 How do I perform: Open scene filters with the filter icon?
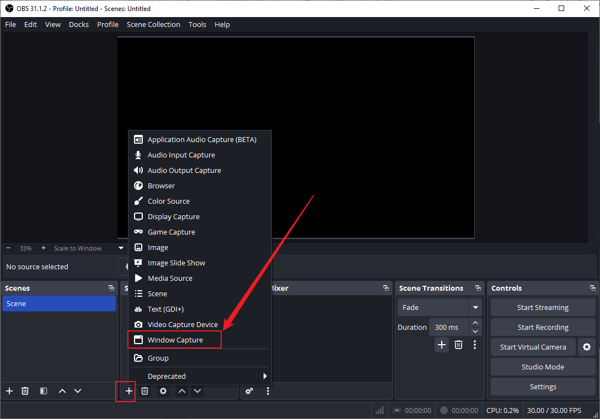click(43, 391)
